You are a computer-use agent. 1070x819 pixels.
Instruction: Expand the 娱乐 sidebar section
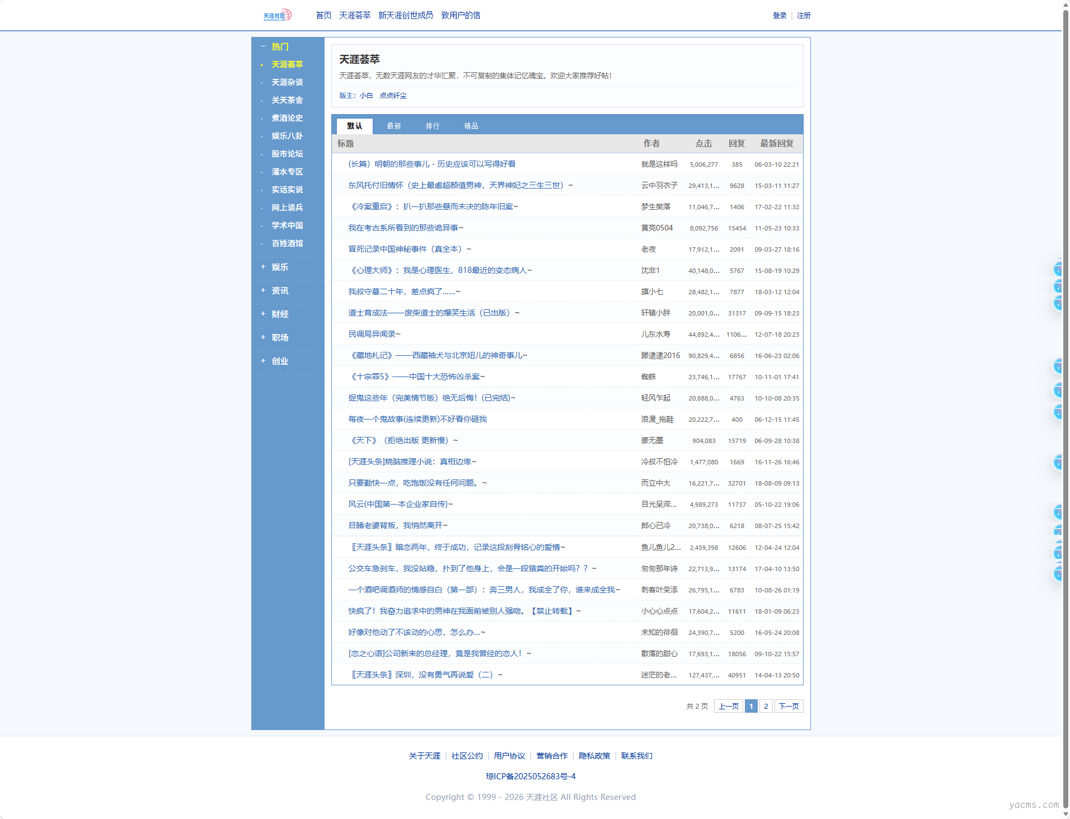[x=263, y=267]
